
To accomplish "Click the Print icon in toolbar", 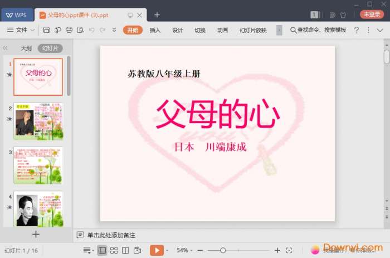I will tap(69, 30).
